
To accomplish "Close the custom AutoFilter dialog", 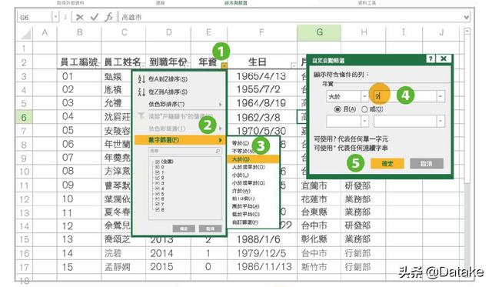I will pos(444,58).
